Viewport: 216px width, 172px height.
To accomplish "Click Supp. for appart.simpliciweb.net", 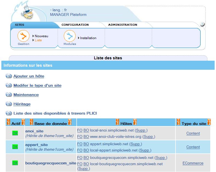I will [x=136, y=144].
